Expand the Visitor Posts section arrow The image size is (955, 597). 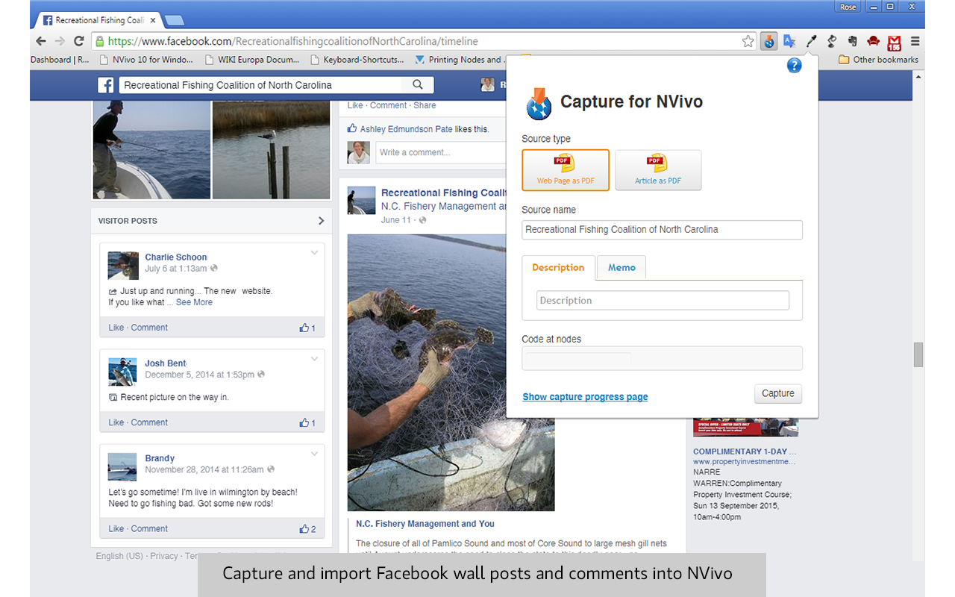pos(321,221)
